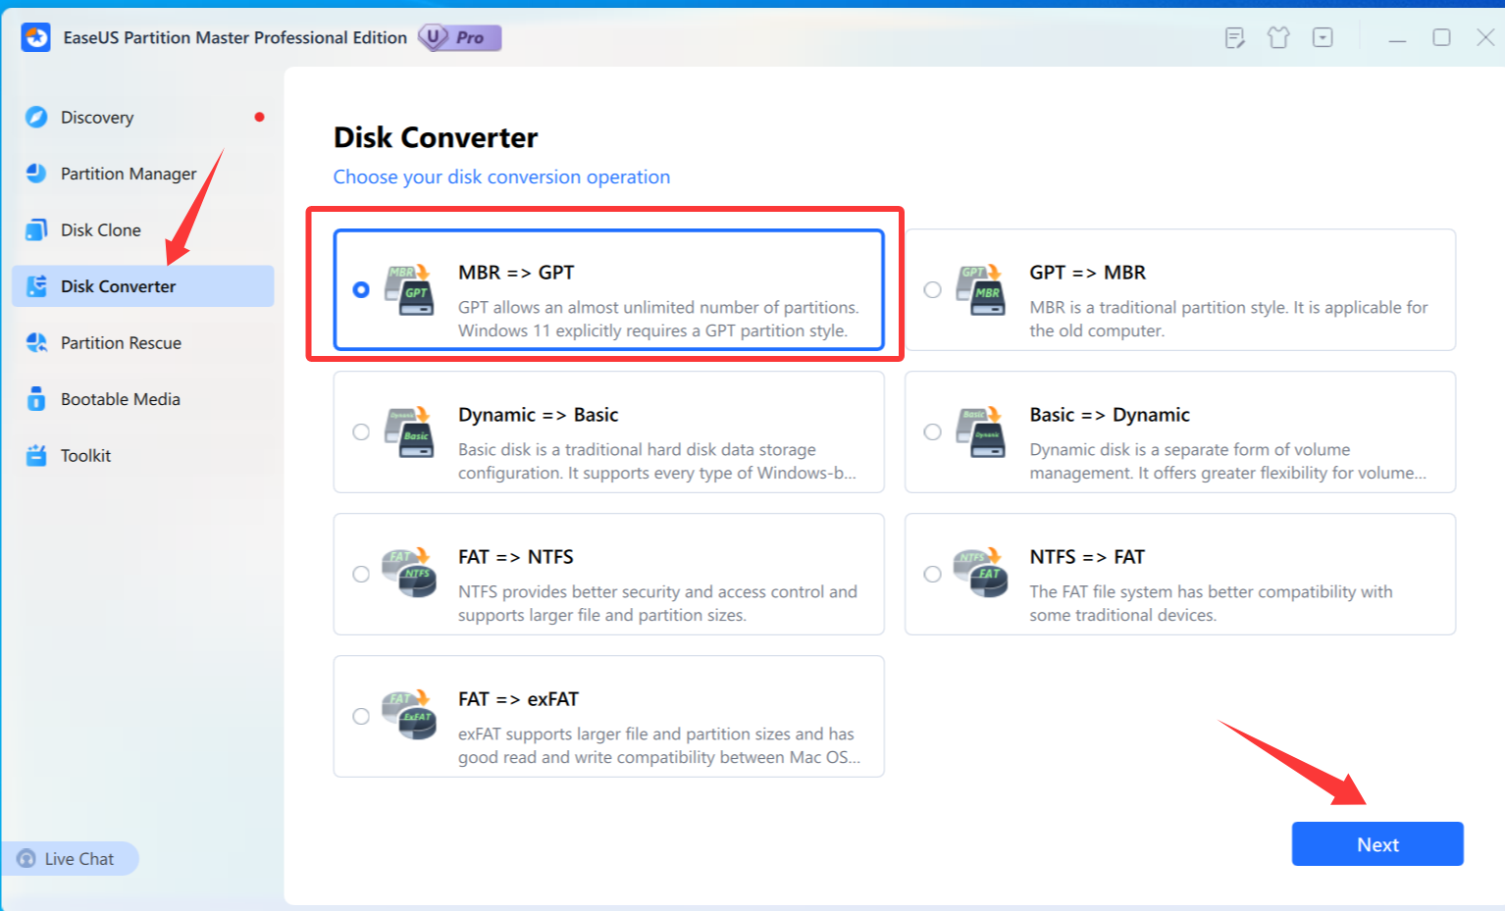
Task: Click "GPT allows an almost unlimited" description
Action: [x=658, y=319]
